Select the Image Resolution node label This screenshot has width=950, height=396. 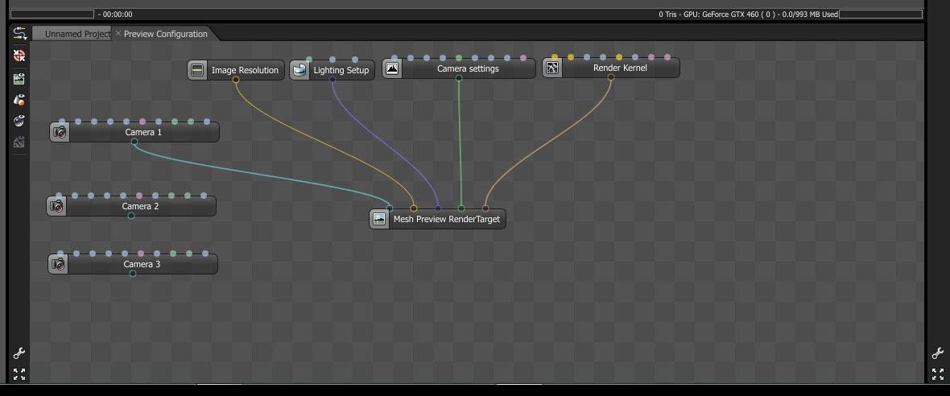point(245,70)
